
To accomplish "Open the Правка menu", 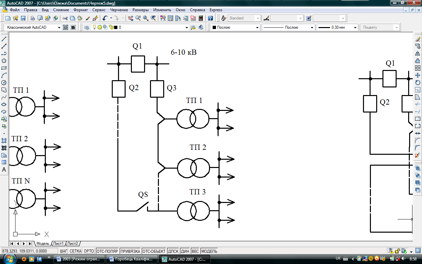I will click(x=31, y=10).
